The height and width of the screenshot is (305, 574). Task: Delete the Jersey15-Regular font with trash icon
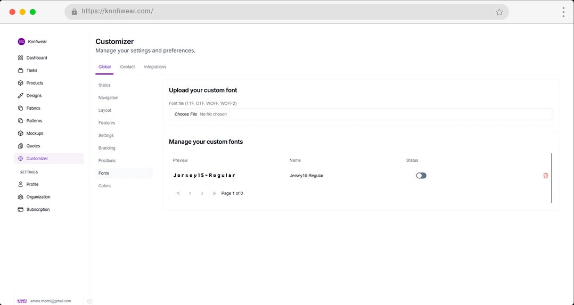545,175
